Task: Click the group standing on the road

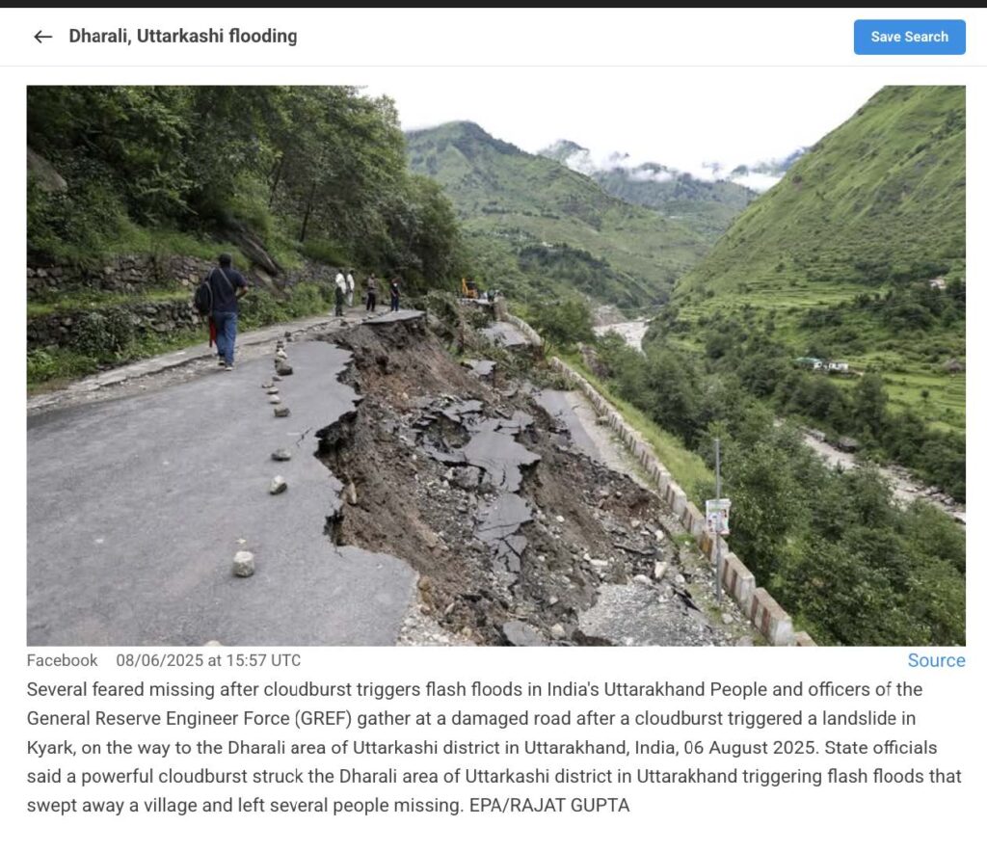Action: click(x=366, y=291)
